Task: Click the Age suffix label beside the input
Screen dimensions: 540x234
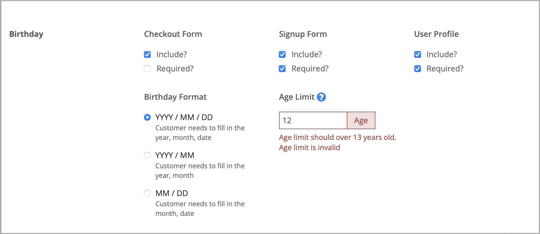Action: pos(361,121)
